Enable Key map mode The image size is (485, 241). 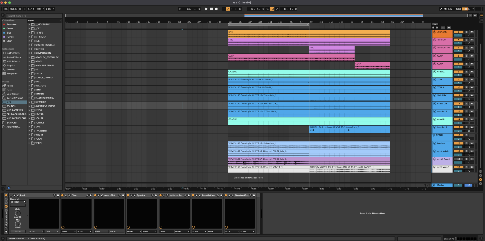click(450, 8)
